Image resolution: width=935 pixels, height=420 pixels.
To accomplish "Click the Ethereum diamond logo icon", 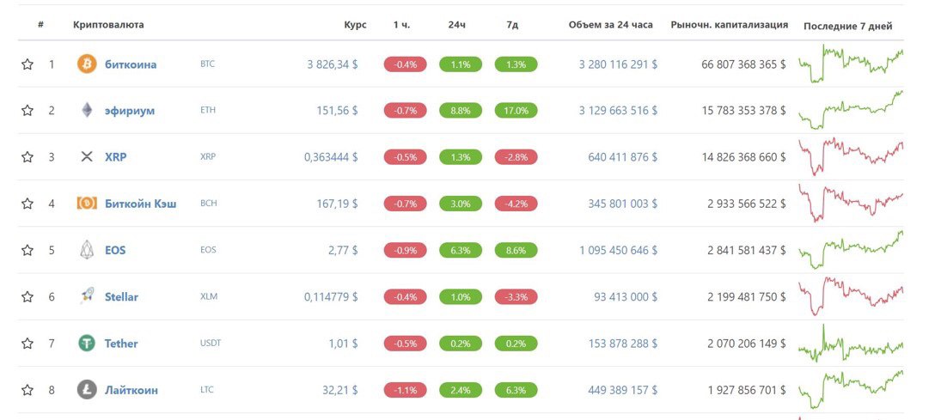I will point(87,111).
